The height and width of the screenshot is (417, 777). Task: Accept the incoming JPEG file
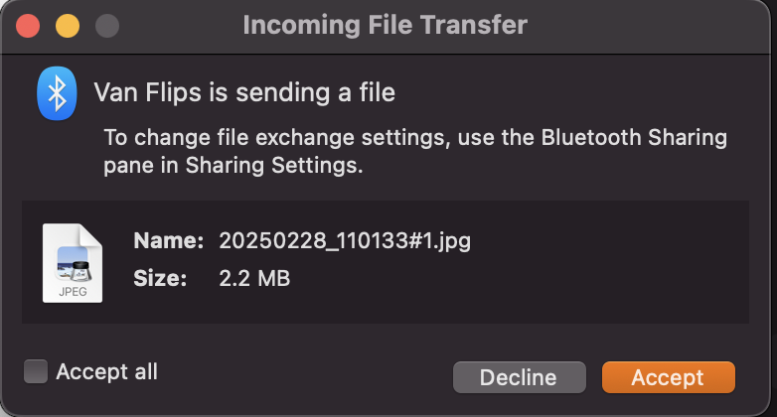669,377
